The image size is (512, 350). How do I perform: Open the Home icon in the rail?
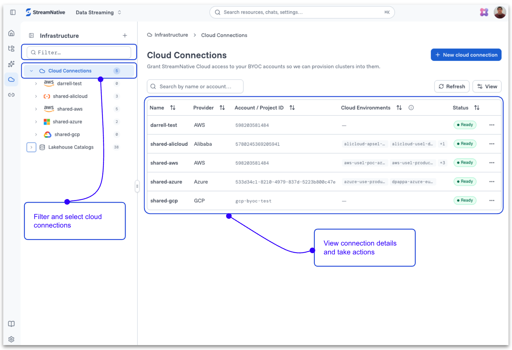click(11, 33)
